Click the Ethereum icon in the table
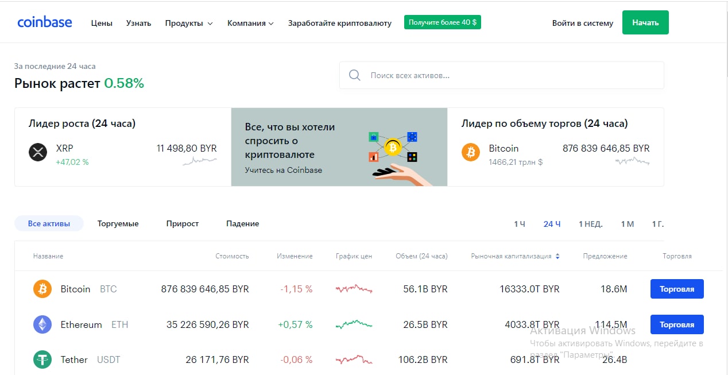The width and height of the screenshot is (728, 375). [x=42, y=324]
